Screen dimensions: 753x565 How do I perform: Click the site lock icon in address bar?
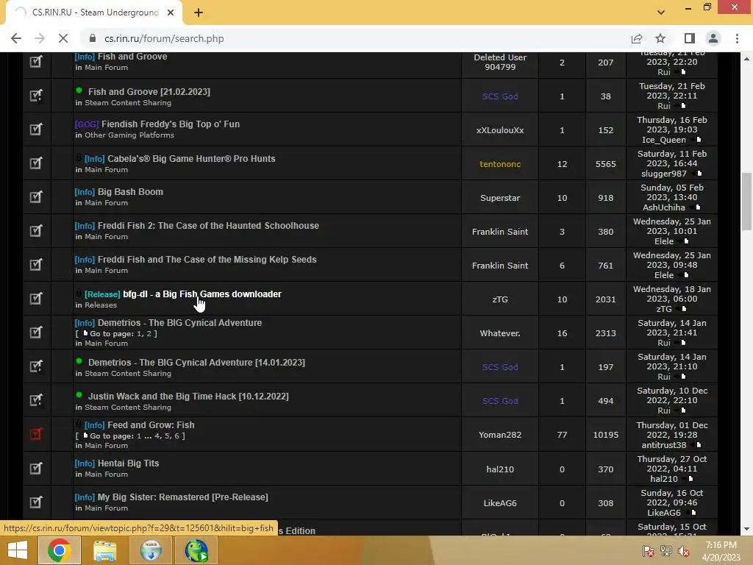(x=93, y=38)
